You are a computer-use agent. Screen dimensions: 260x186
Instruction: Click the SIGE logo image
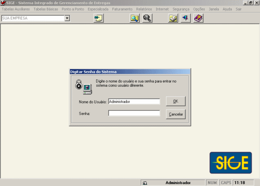click(x=231, y=163)
